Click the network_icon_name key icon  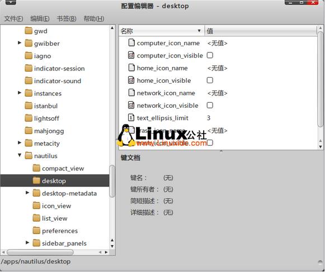coord(131,93)
